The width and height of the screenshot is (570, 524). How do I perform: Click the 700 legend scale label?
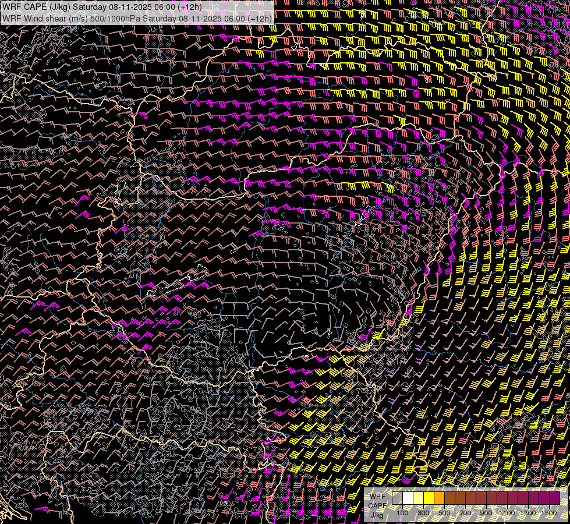[x=465, y=513]
